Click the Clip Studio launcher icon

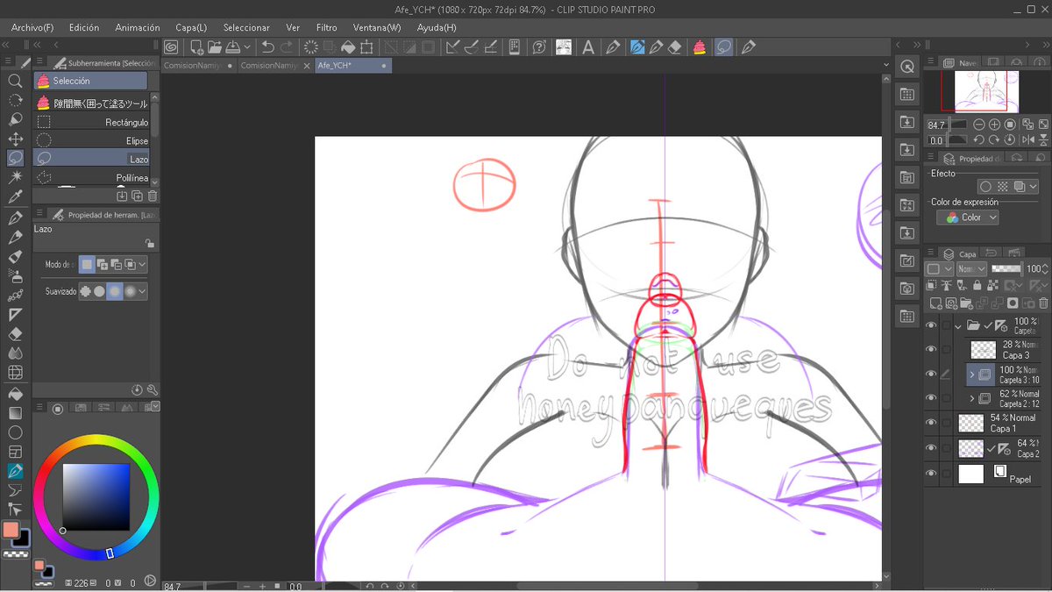tap(172, 46)
